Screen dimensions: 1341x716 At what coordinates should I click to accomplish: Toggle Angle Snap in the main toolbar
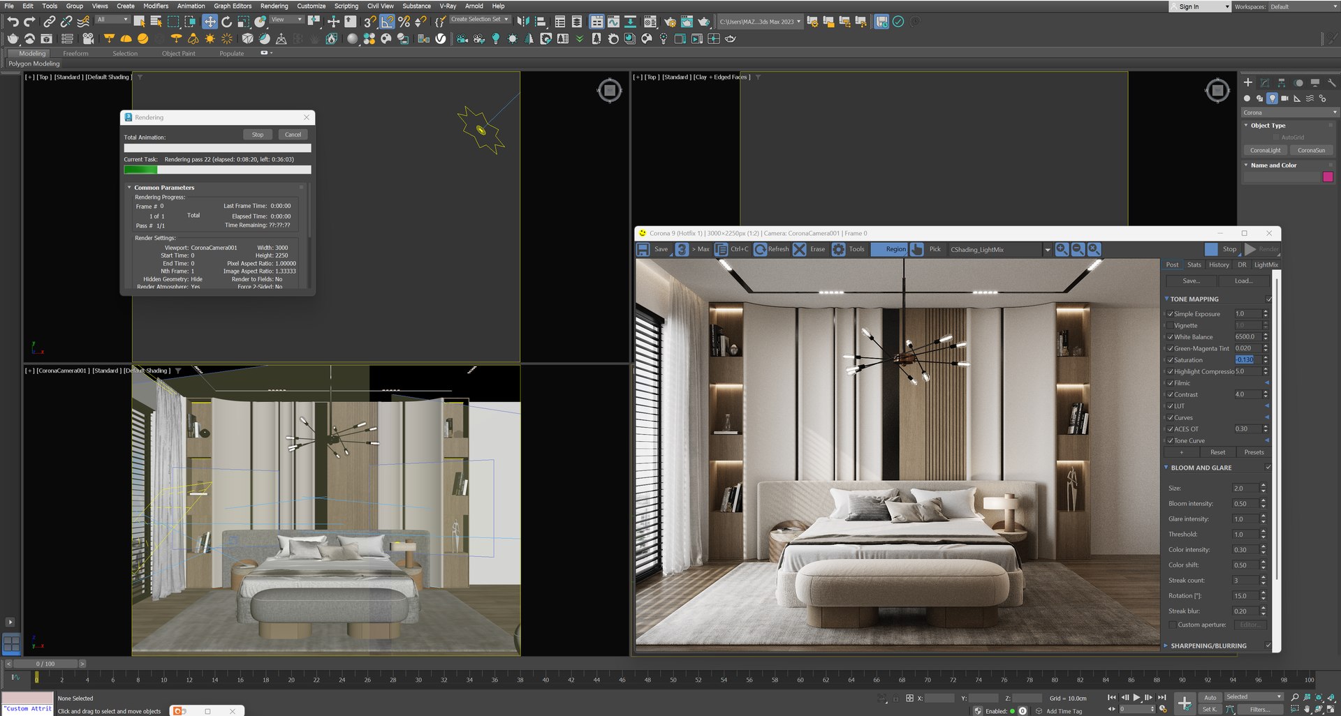pyautogui.click(x=386, y=22)
